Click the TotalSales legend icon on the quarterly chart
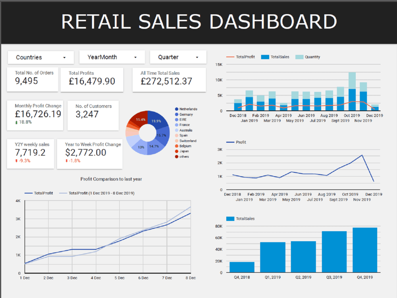This screenshot has height=298, width=397. coord(229,218)
